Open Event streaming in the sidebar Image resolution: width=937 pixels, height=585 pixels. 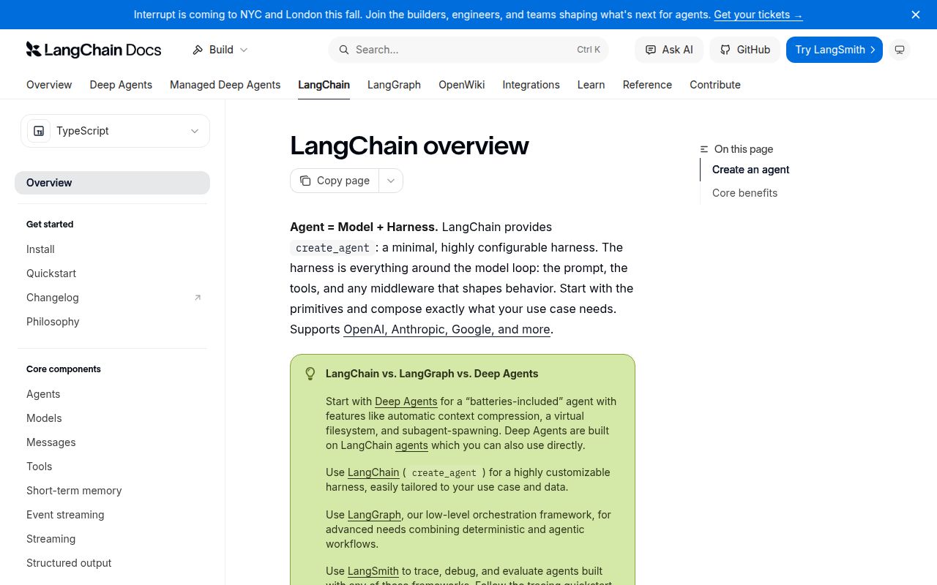pyautogui.click(x=112, y=515)
